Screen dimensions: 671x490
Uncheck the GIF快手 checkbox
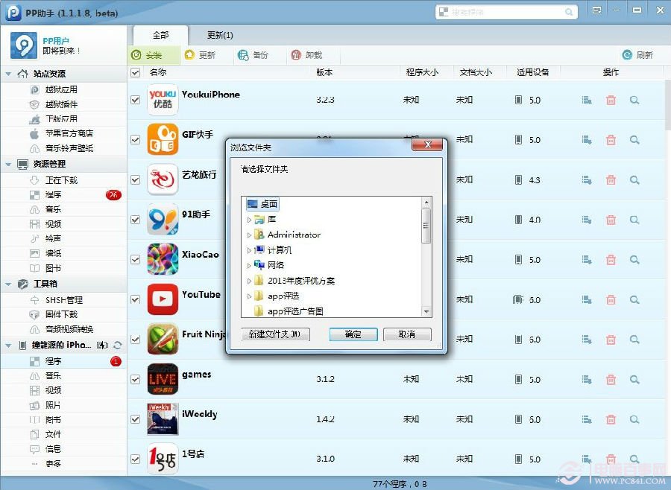(x=135, y=139)
